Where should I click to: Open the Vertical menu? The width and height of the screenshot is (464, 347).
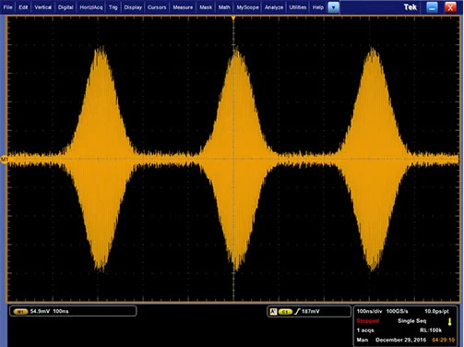pos(42,7)
